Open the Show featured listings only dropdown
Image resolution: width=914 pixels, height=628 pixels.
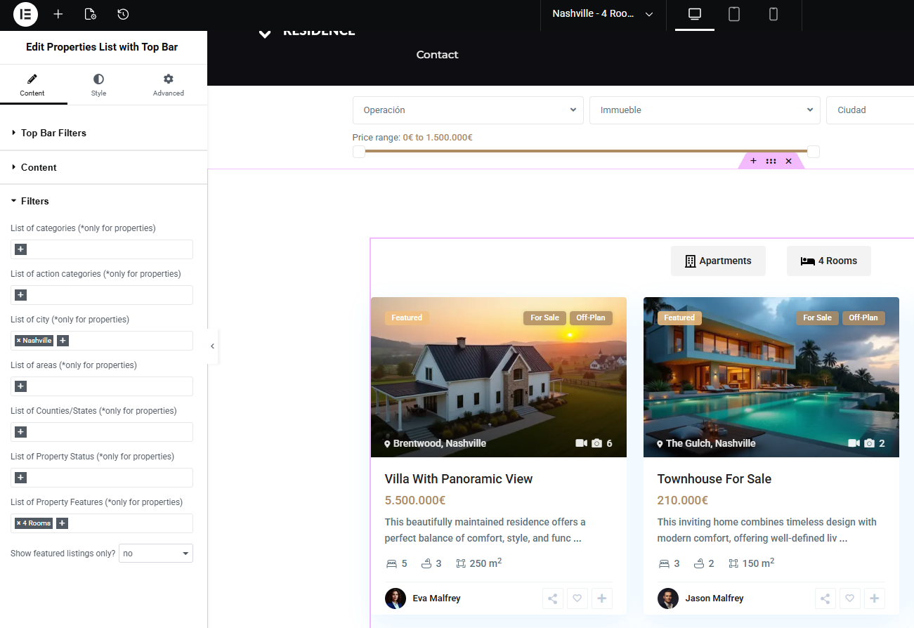click(155, 554)
